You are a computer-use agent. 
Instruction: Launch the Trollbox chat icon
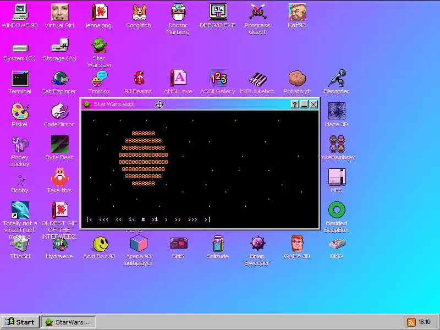pos(99,82)
